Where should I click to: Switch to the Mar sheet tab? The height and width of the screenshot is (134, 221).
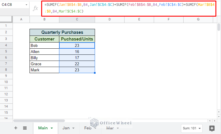[x=110, y=128]
